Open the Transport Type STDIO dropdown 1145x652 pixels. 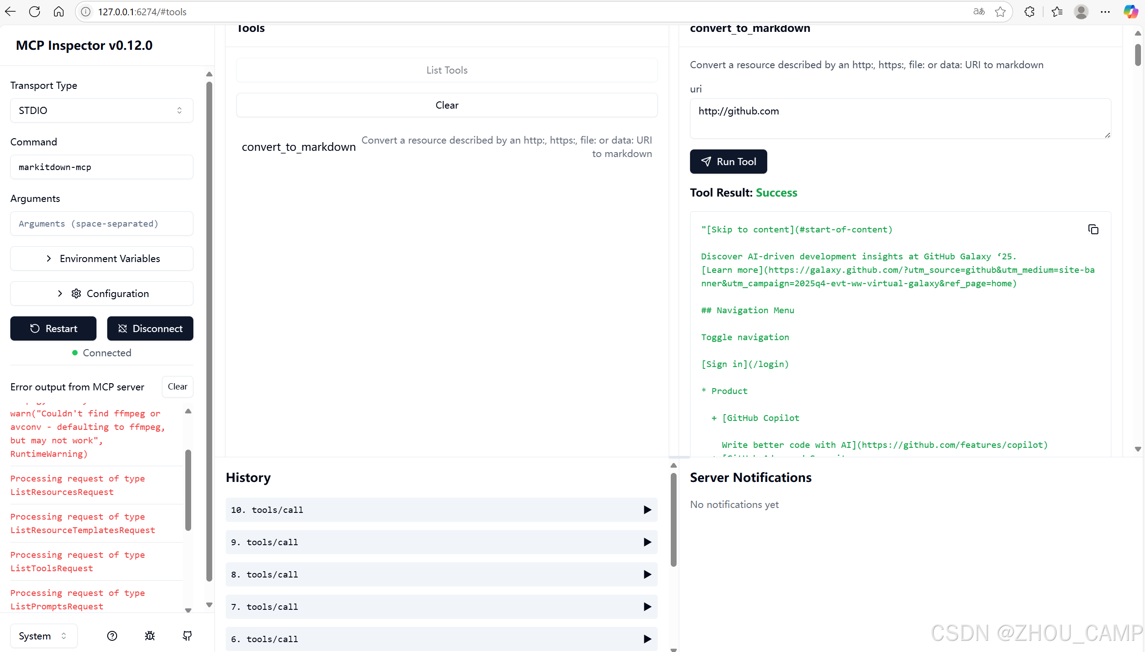point(101,110)
